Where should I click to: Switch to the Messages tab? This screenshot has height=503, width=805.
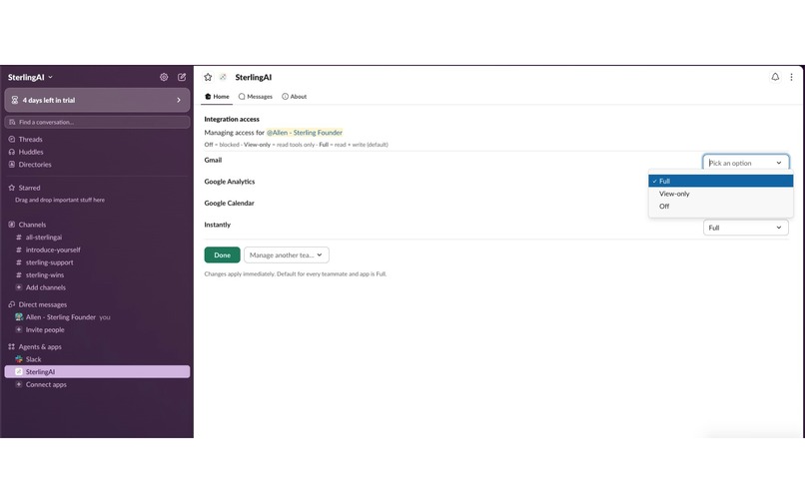click(x=255, y=97)
